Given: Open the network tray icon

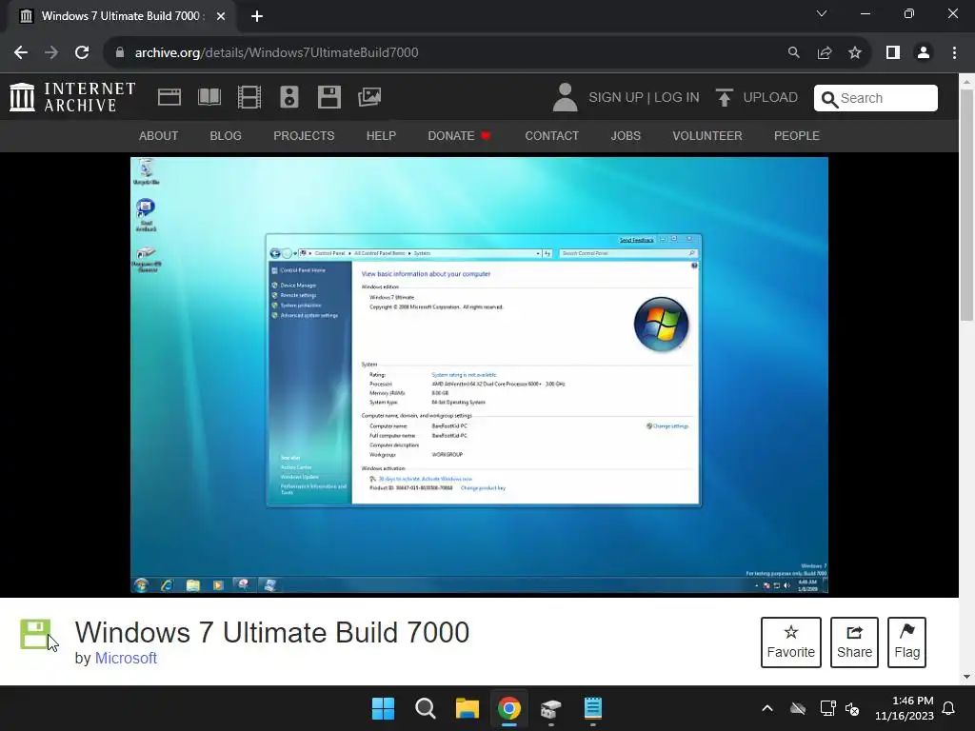Looking at the screenshot, I should (827, 708).
